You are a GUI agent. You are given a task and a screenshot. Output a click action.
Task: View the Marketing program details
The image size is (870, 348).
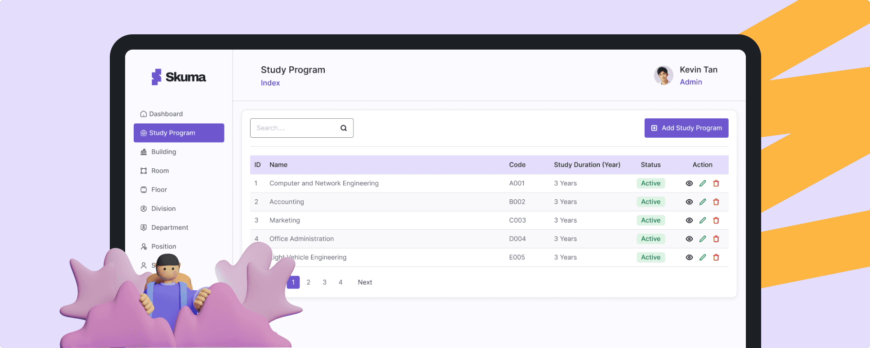click(689, 220)
